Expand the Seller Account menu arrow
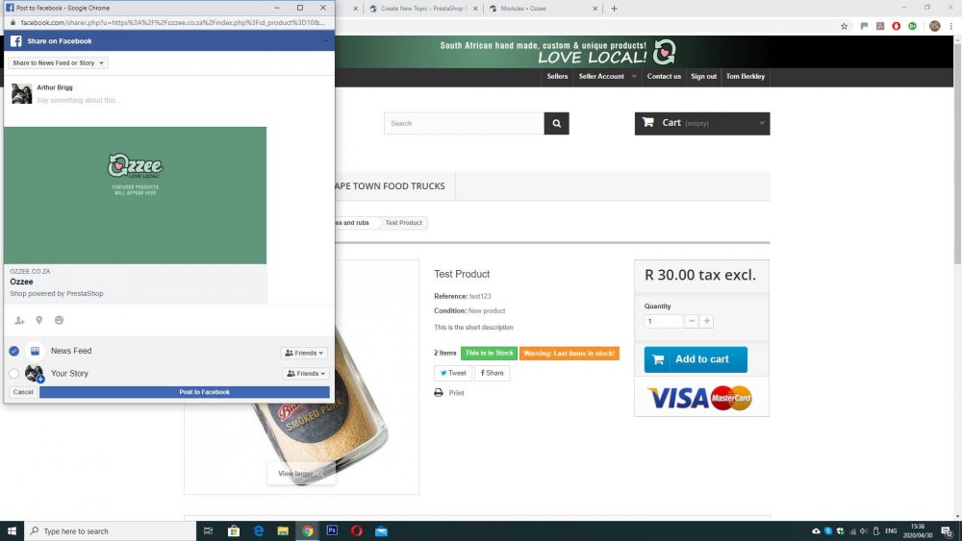The image size is (962, 541). [634, 77]
